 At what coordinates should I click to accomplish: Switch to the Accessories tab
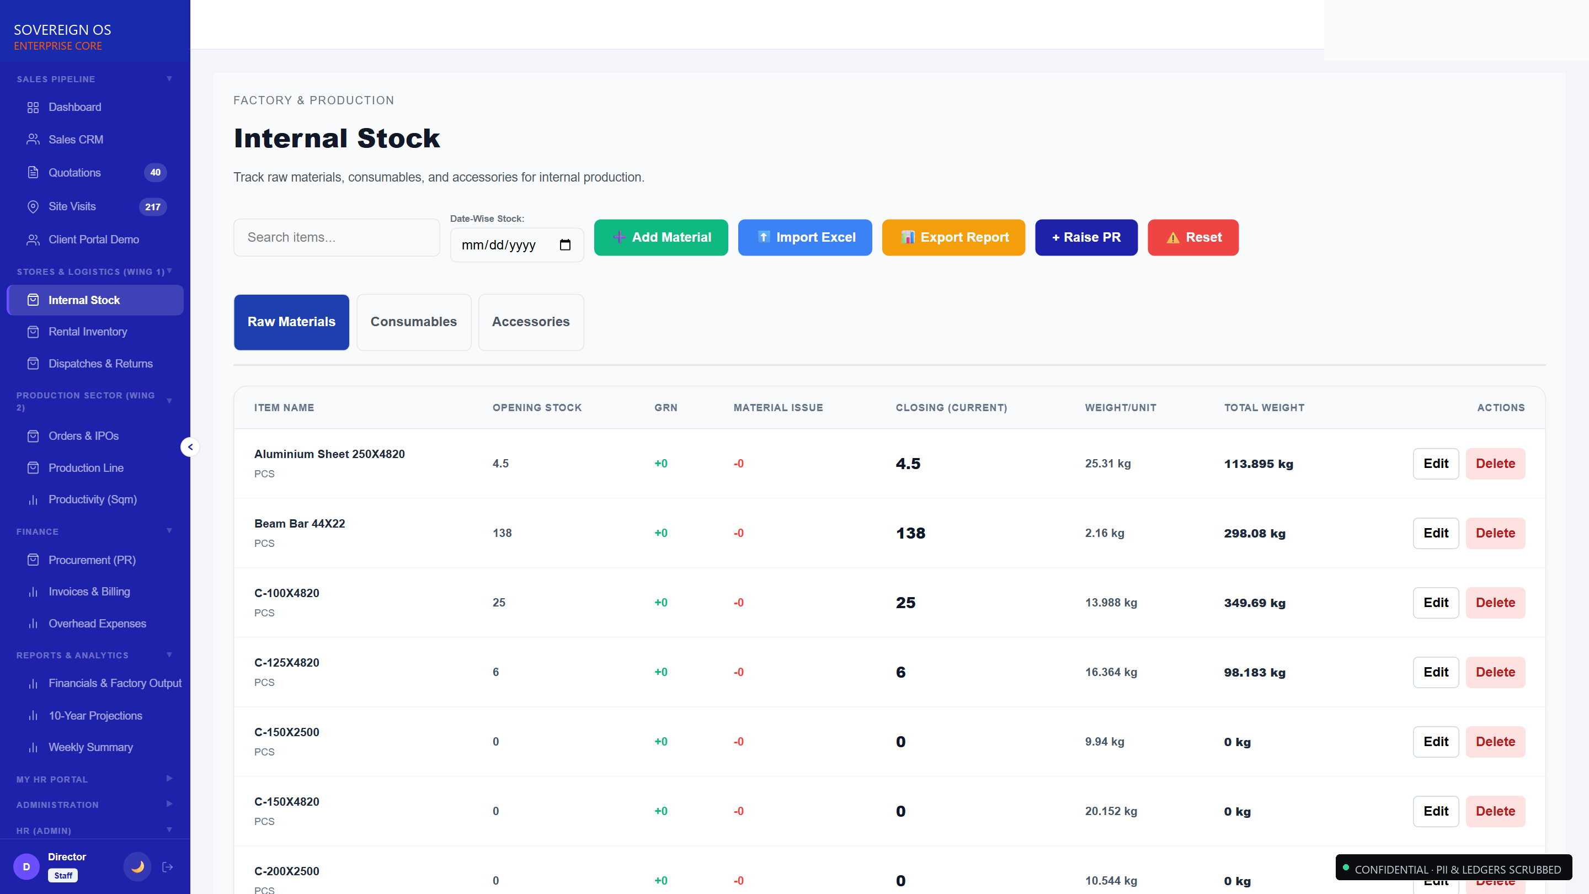click(x=530, y=322)
